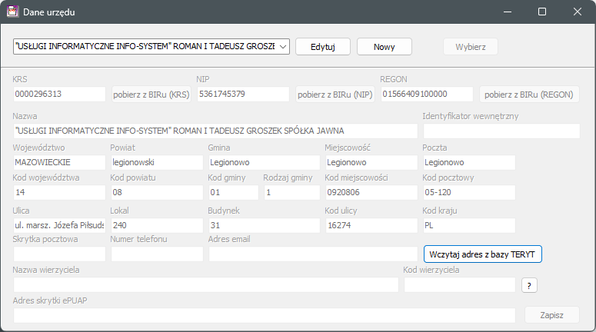596x332 pixels.
Task: Load address via Wczytaj adres z bazy TERYT
Action: [x=483, y=254]
